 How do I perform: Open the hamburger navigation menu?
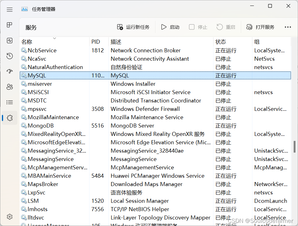click(x=10, y=10)
